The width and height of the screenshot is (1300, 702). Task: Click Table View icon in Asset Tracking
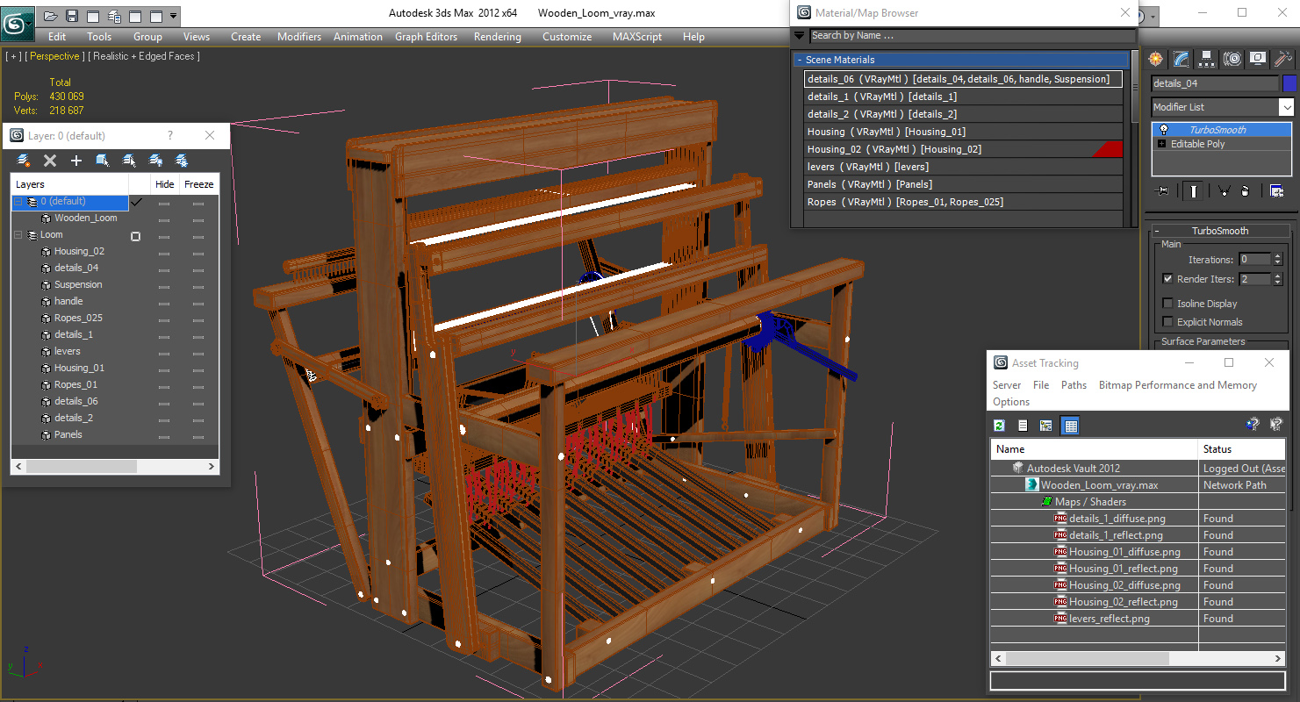tap(1070, 426)
